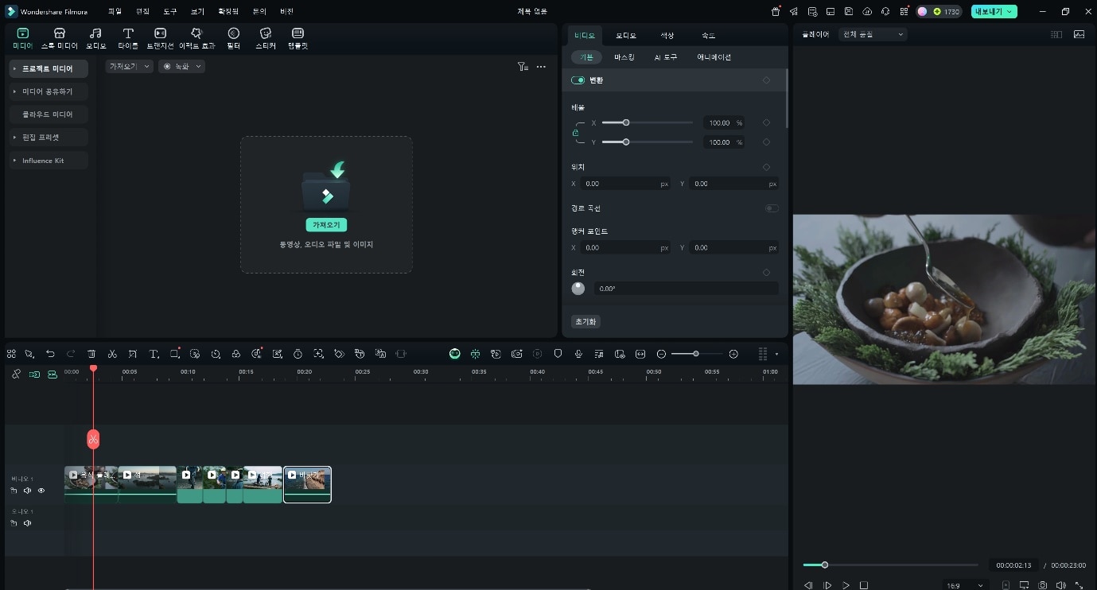The image size is (1097, 590).
Task: Open the 오디오 audio library icon
Action: [x=95, y=37]
